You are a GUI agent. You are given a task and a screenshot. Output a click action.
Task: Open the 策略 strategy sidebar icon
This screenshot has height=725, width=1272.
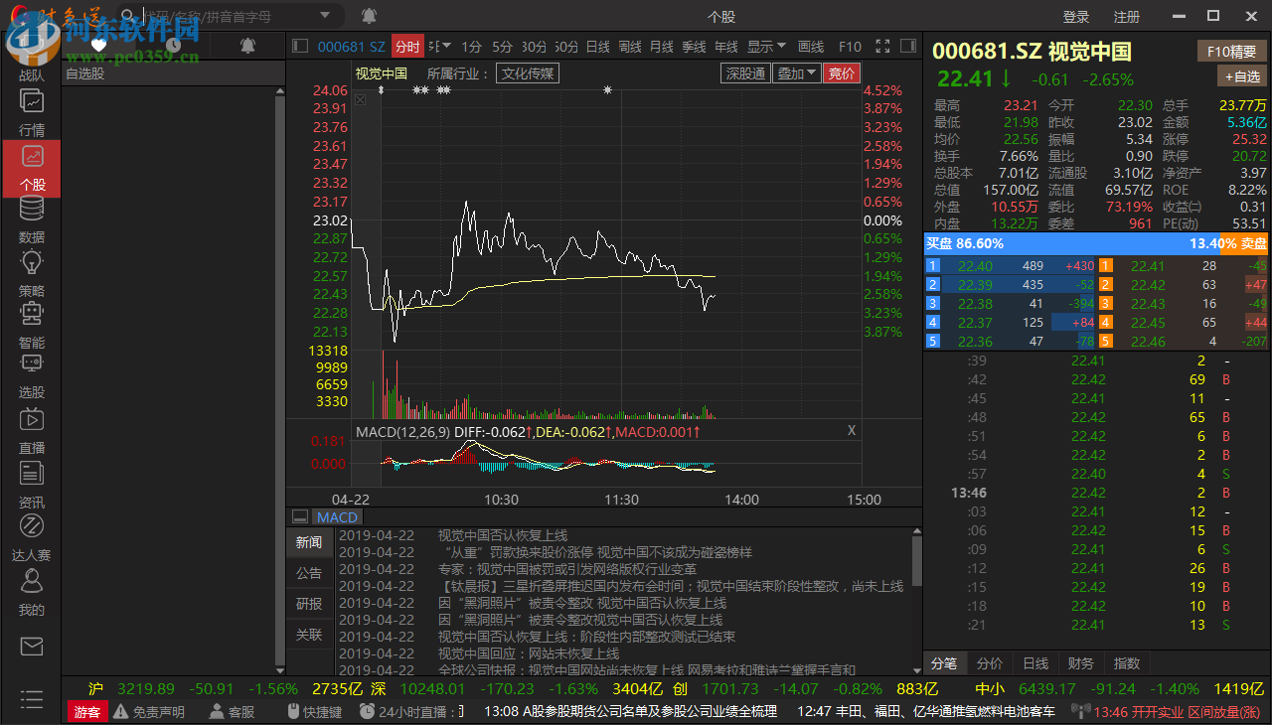(x=31, y=275)
